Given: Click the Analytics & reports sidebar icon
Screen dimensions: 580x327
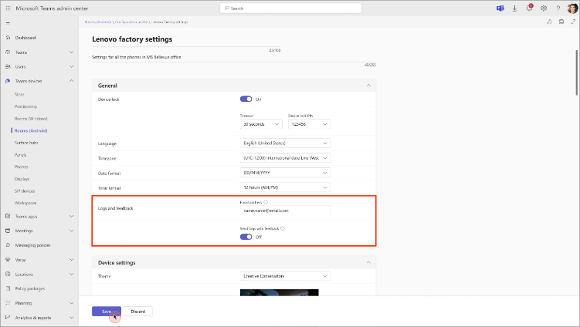Looking at the screenshot, I should point(8,318).
